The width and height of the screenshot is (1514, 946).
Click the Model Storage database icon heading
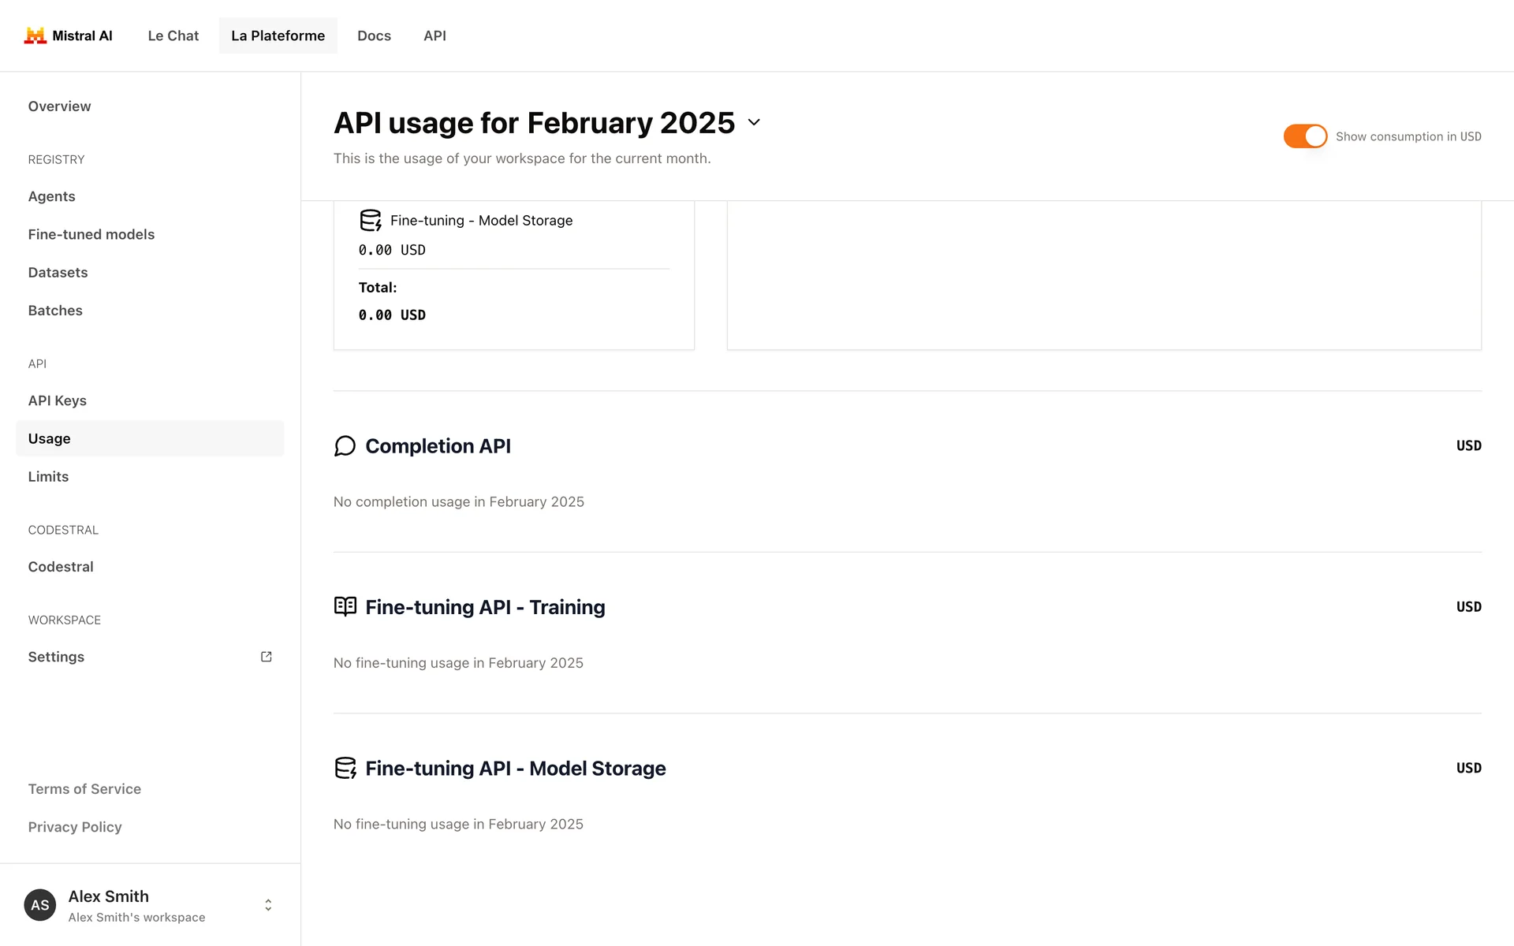click(x=345, y=768)
